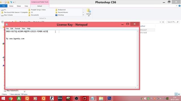Open the green 'A' app in taskbar

pyautogui.click(x=19, y=98)
